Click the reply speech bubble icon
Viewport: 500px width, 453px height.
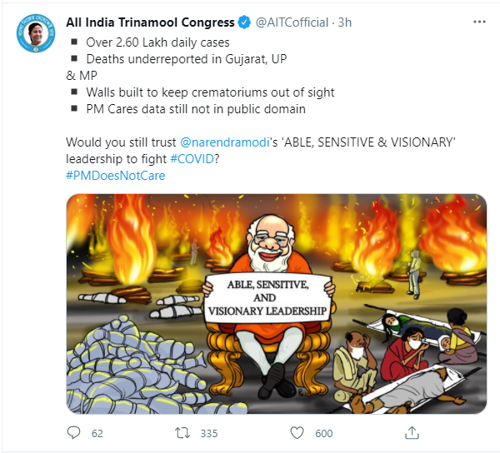click(x=74, y=433)
